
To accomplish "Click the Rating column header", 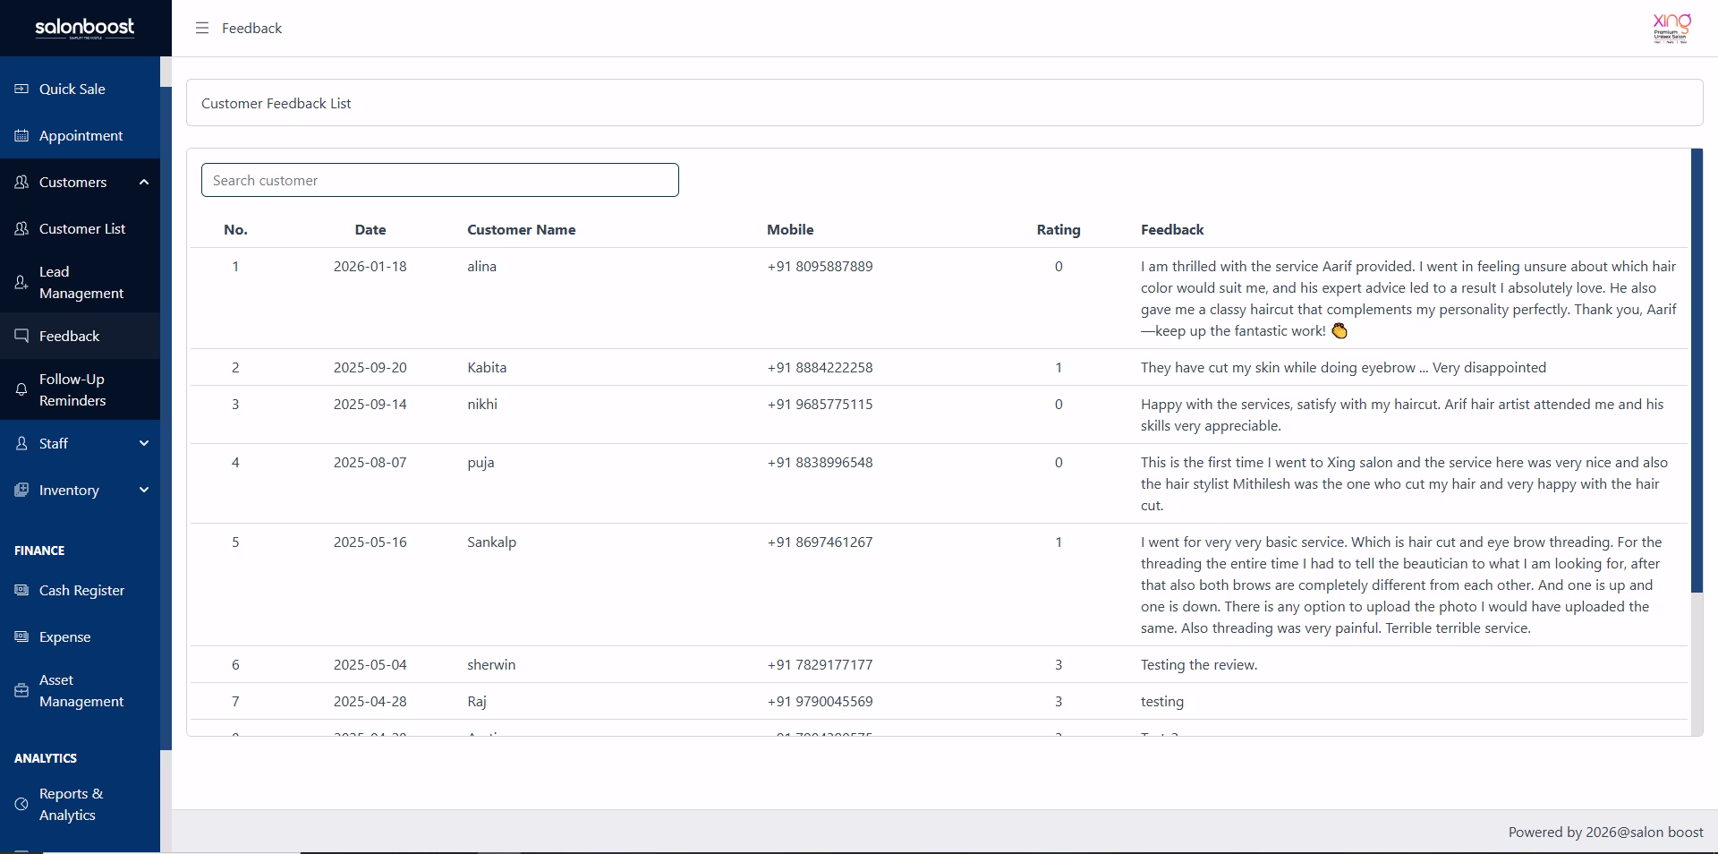I will (1059, 229).
